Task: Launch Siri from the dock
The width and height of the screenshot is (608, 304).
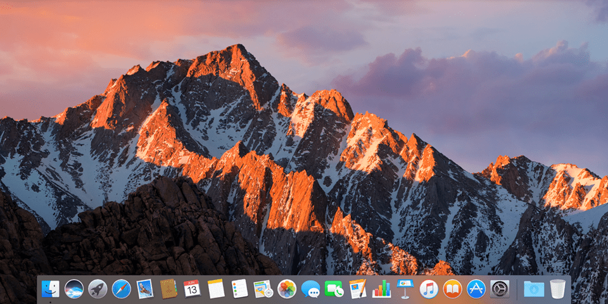Action: point(74,289)
